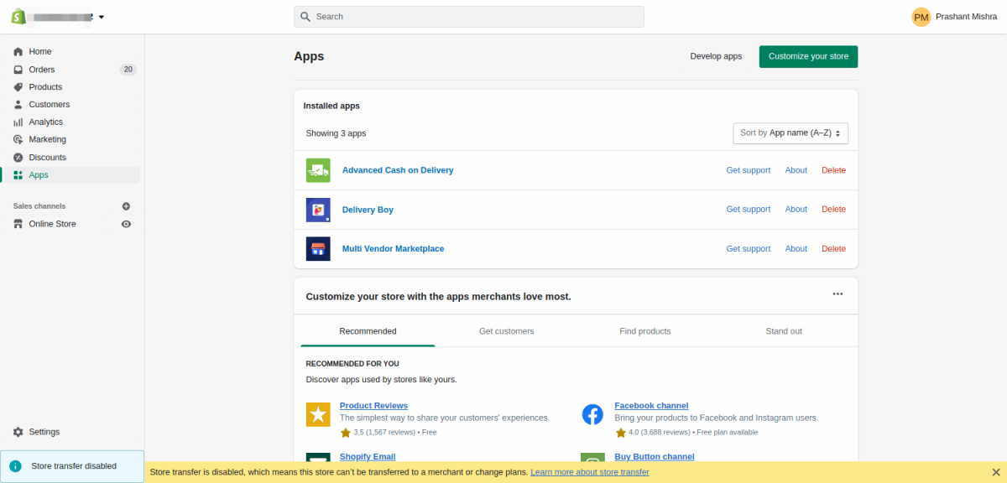This screenshot has width=1007, height=483.
Task: Click the Home icon in sidebar
Action: point(18,51)
